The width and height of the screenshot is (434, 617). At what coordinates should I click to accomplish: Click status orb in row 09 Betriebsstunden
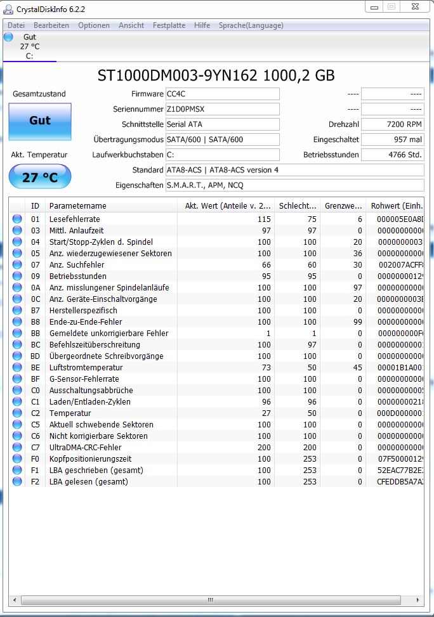pyautogui.click(x=17, y=276)
